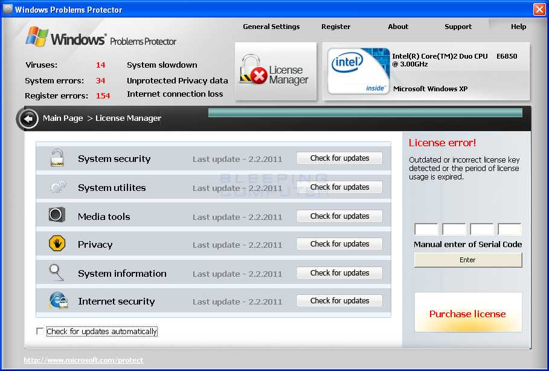Viewport: 549px width, 371px height.
Task: Open the Media tools camera icon
Action: (56, 216)
